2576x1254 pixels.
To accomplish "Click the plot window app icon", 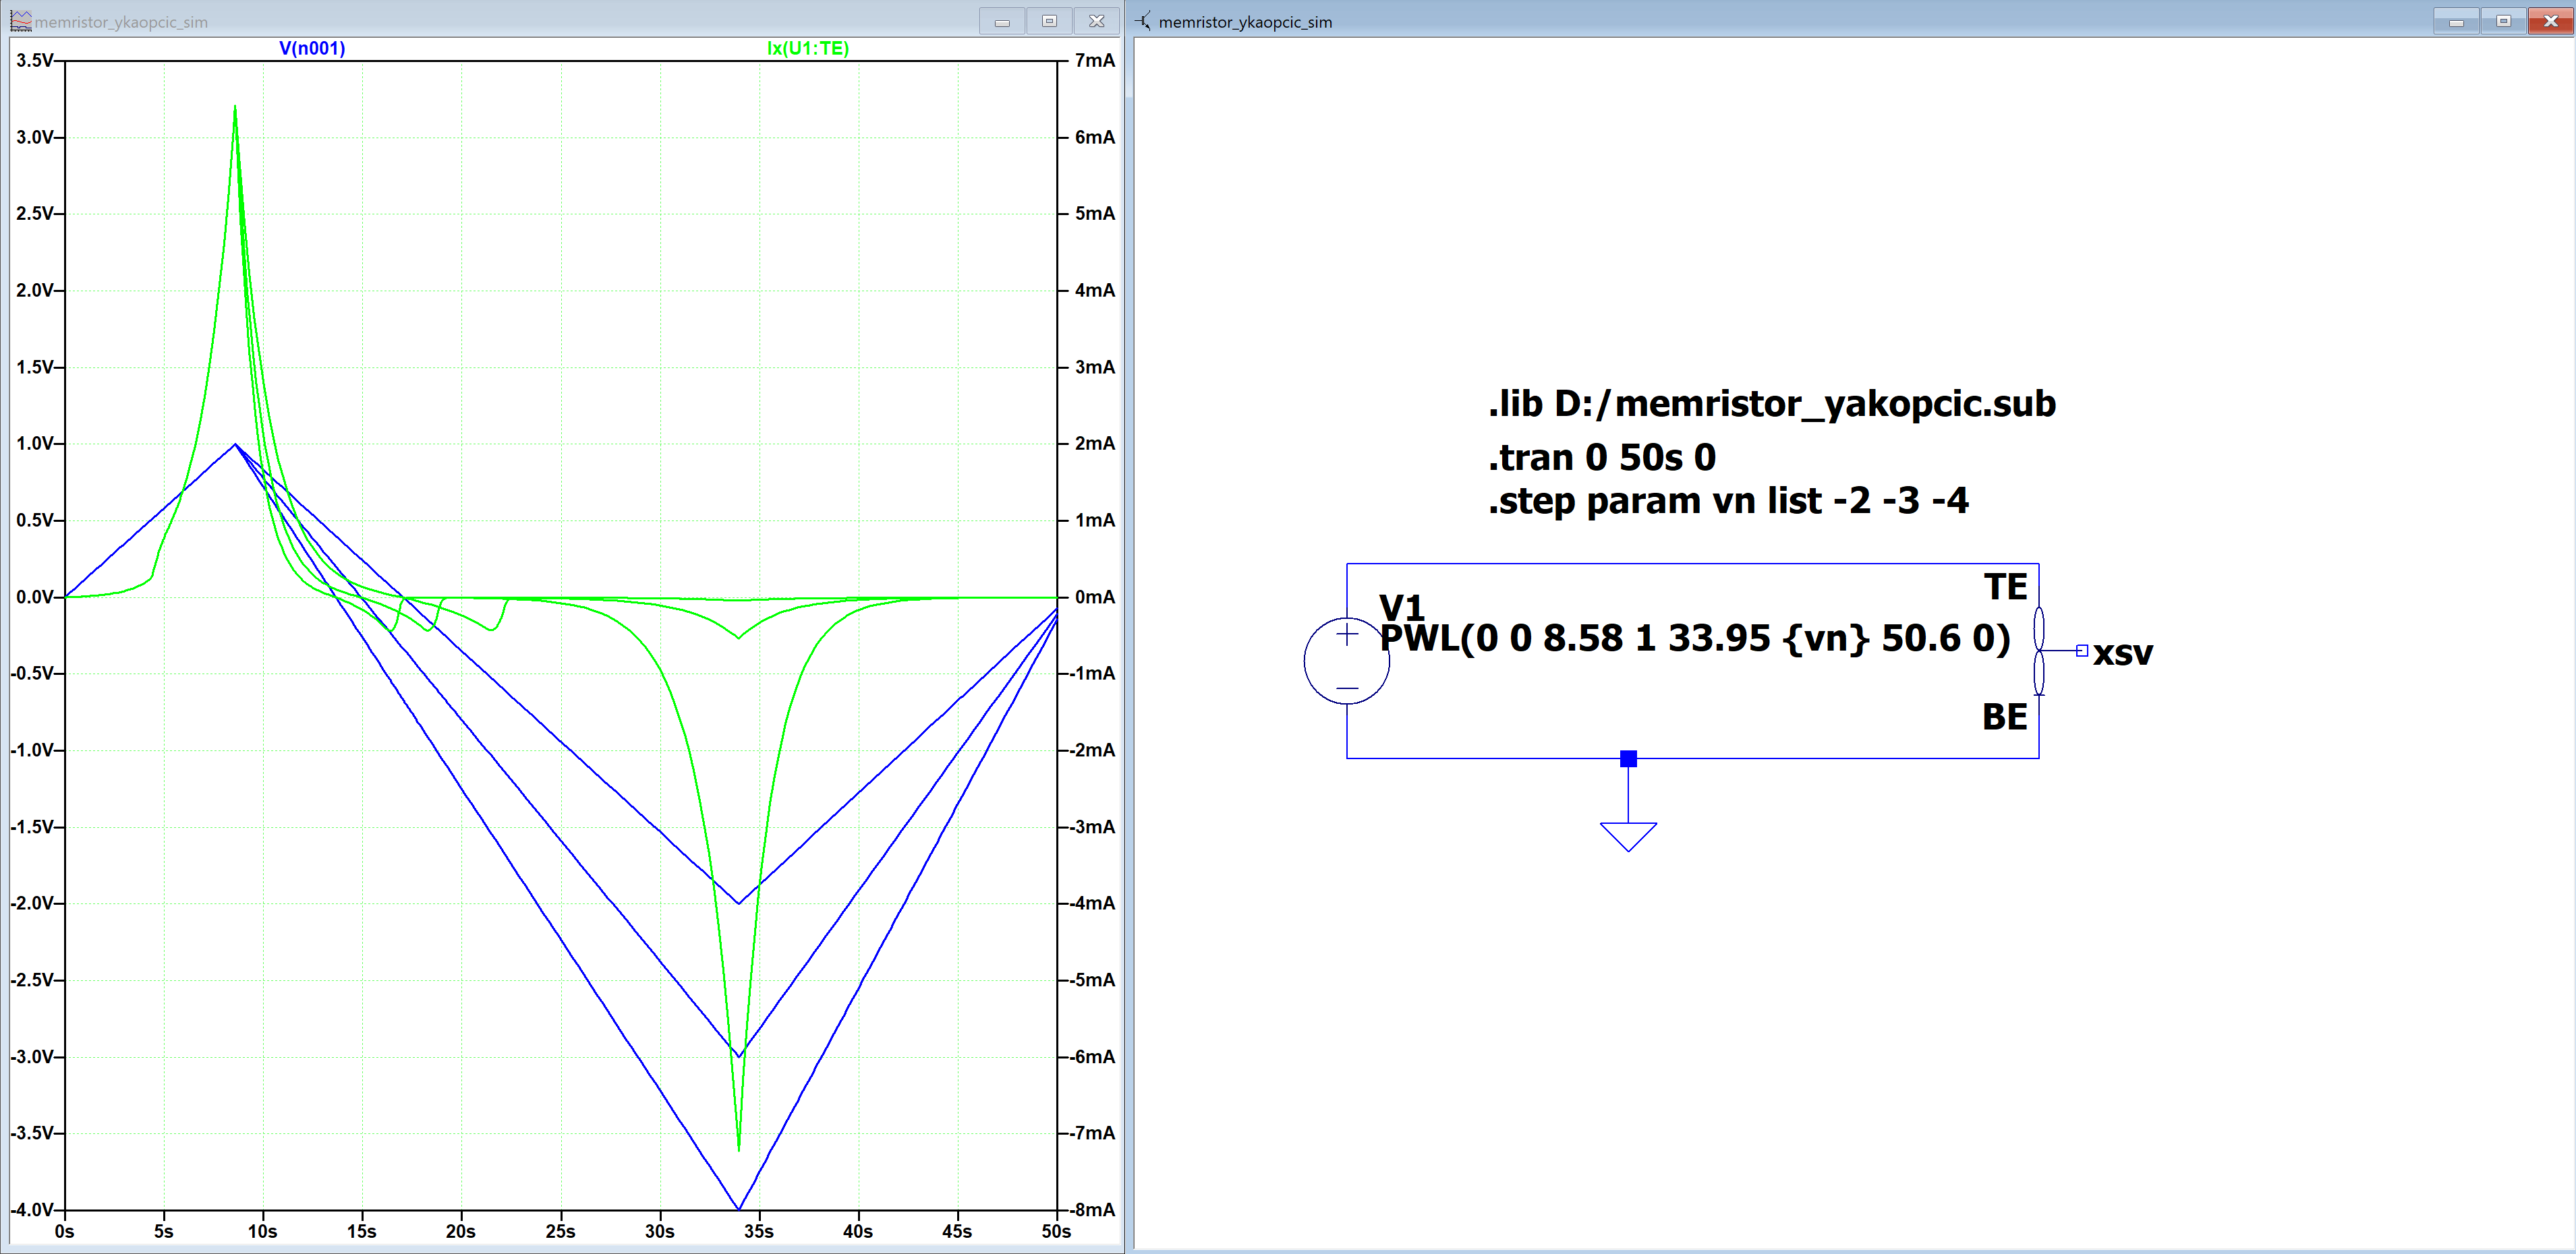I will click(20, 21).
